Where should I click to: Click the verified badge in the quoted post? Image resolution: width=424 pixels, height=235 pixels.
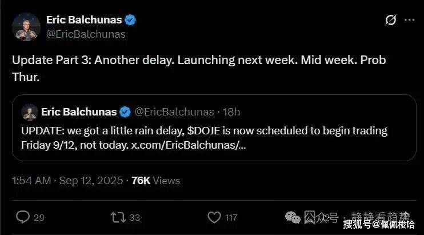[x=126, y=111]
